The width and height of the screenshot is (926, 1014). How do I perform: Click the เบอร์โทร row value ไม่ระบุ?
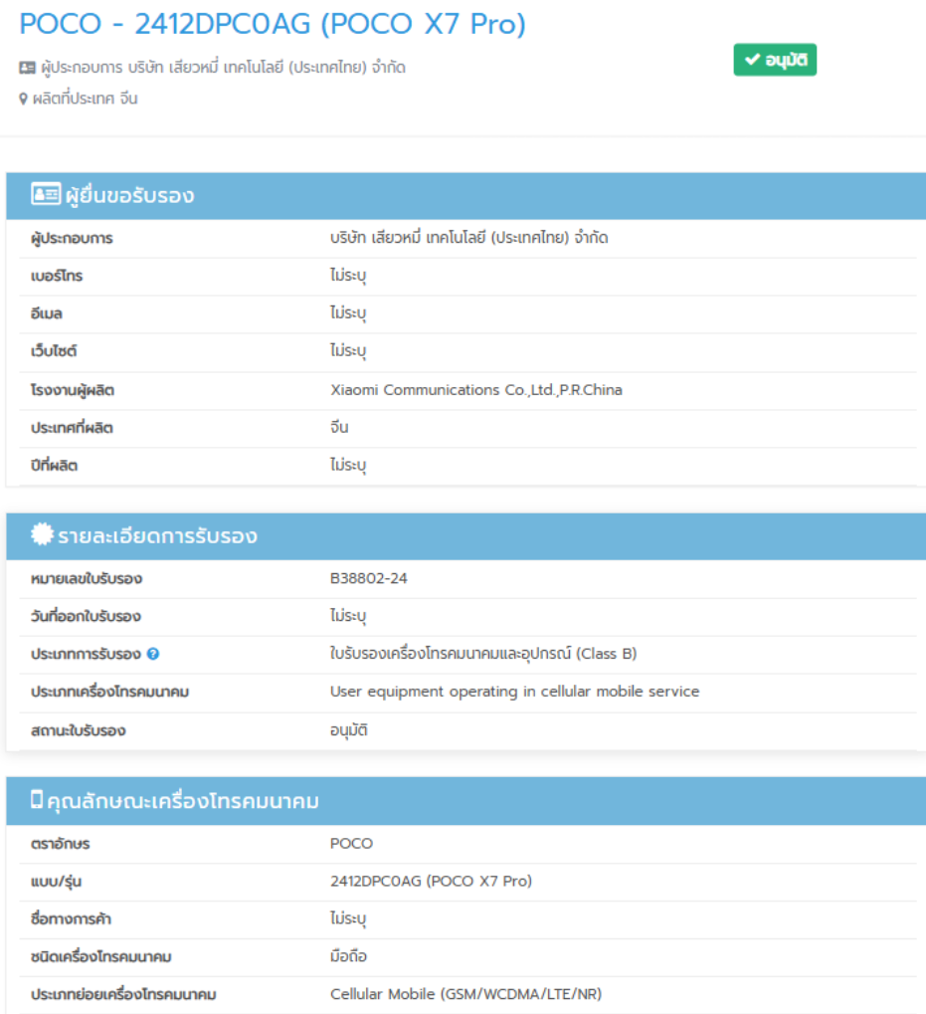click(348, 276)
